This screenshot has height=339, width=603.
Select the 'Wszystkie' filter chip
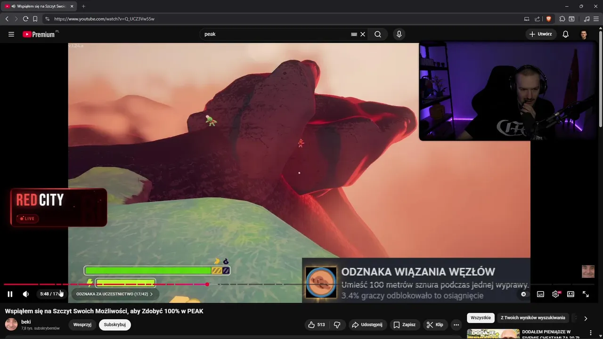481,318
